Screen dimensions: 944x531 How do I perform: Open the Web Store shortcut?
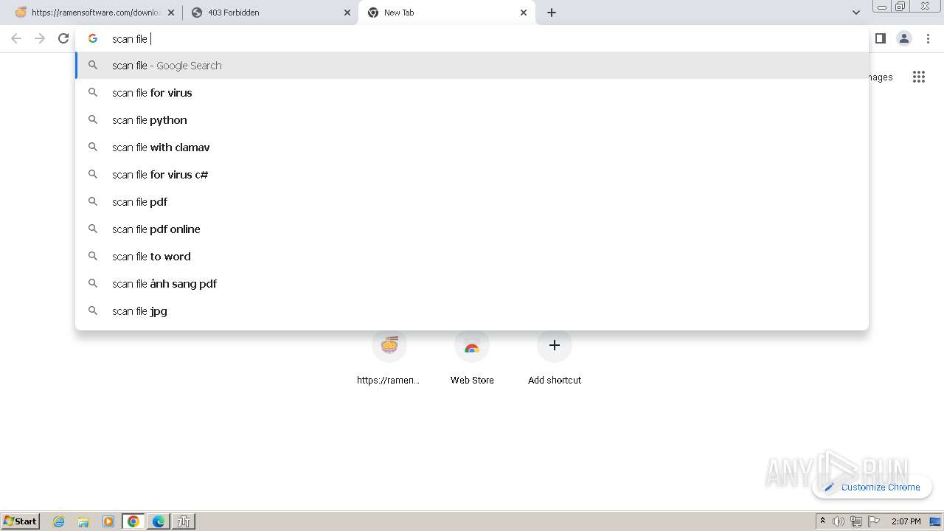pos(472,358)
